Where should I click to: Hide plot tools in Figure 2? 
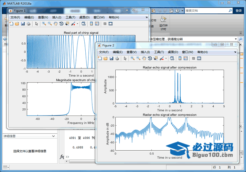pyautogui.click(x=193, y=58)
